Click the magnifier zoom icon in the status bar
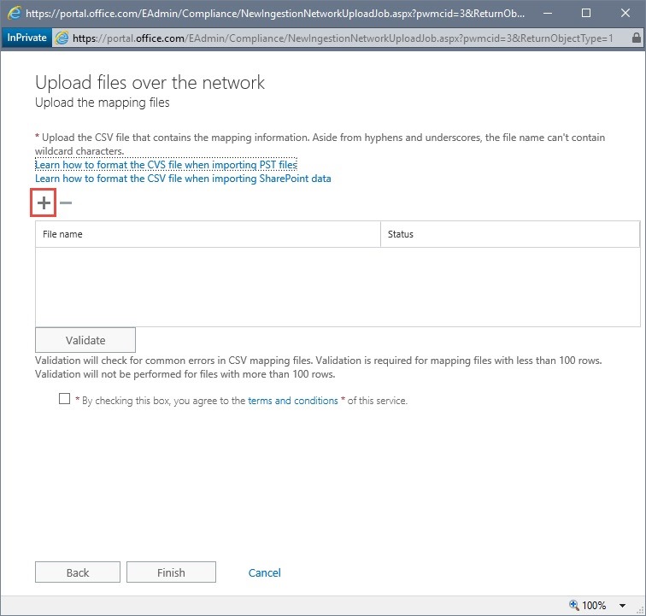The width and height of the screenshot is (646, 616). pyautogui.click(x=574, y=605)
